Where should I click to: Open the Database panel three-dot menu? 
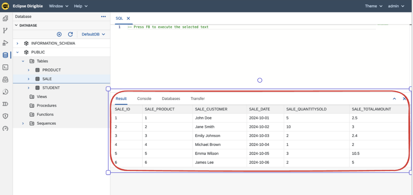tap(103, 16)
